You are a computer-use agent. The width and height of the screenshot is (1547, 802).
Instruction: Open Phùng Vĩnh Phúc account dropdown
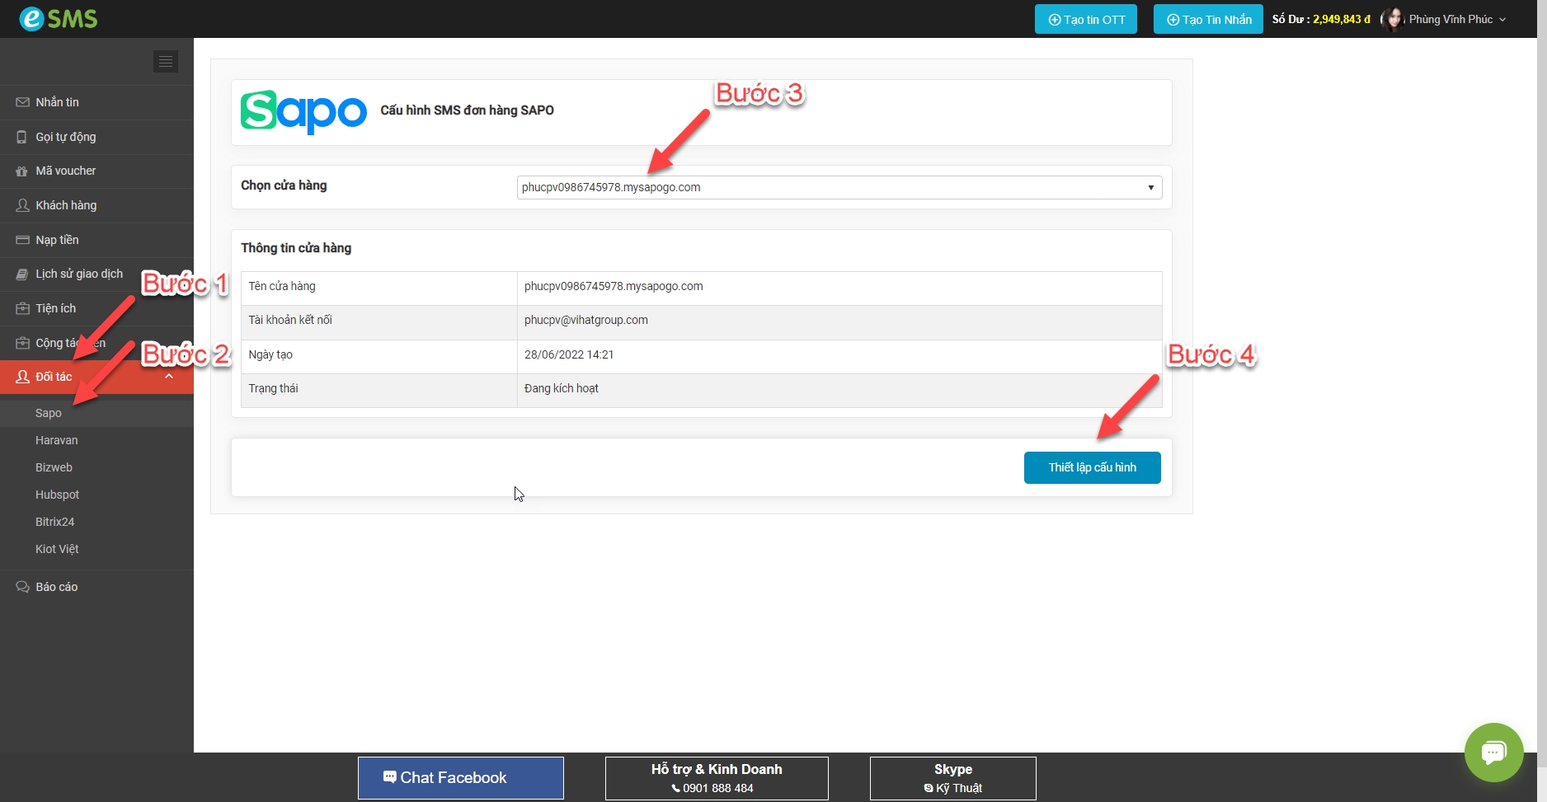(1456, 19)
